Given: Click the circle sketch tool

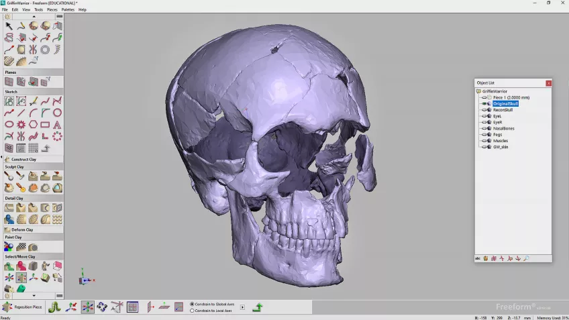Looking at the screenshot, I should [57, 113].
